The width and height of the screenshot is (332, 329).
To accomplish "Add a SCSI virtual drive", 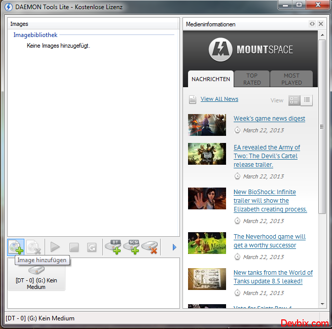I will coord(131,247).
